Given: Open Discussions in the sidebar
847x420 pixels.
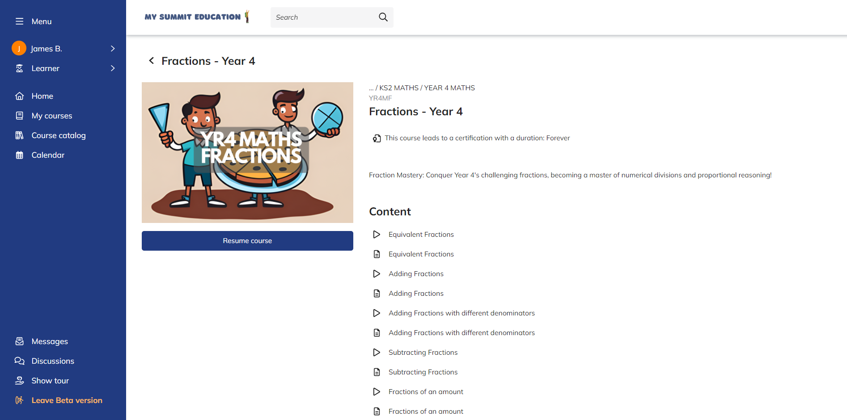Looking at the screenshot, I should (x=53, y=361).
